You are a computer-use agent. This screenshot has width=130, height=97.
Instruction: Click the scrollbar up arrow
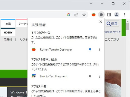[x=128, y=21]
